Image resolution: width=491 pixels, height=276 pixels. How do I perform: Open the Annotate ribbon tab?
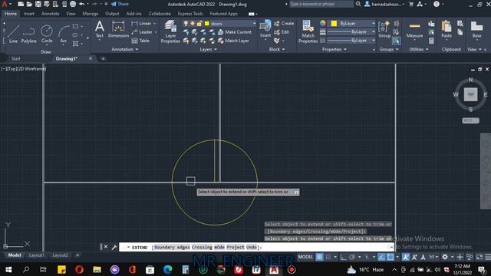pyautogui.click(x=50, y=14)
